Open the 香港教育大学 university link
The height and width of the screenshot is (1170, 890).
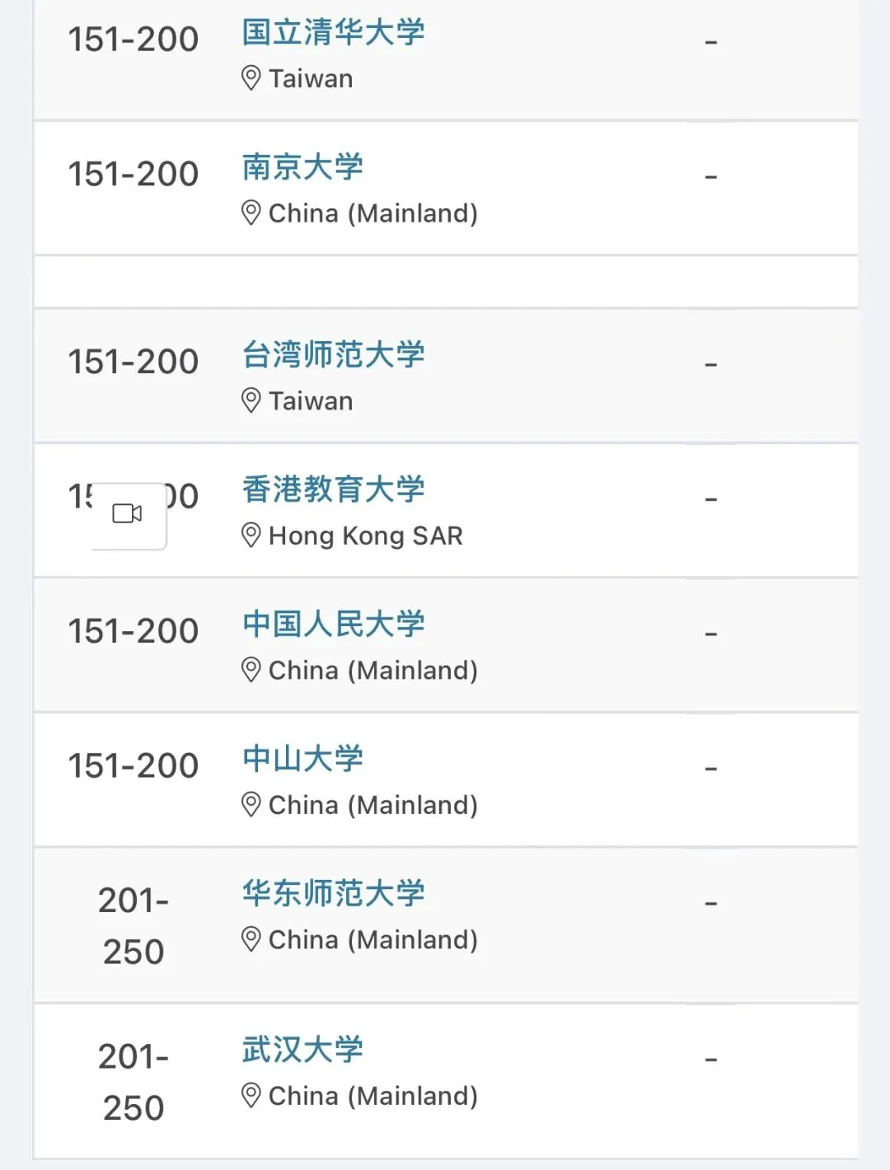(x=333, y=489)
